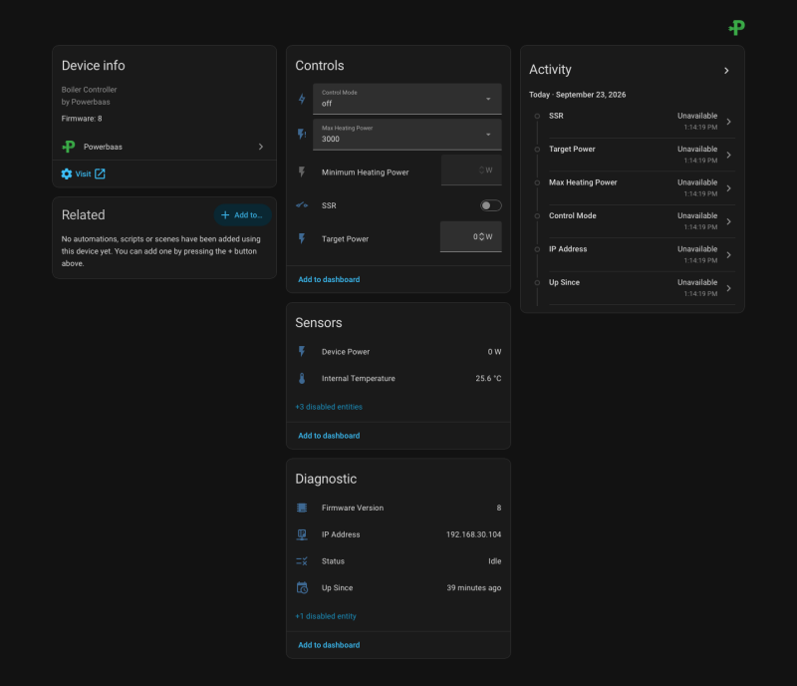The image size is (797, 686).
Task: Click the green Powerbaas logo top right
Action: coord(736,28)
